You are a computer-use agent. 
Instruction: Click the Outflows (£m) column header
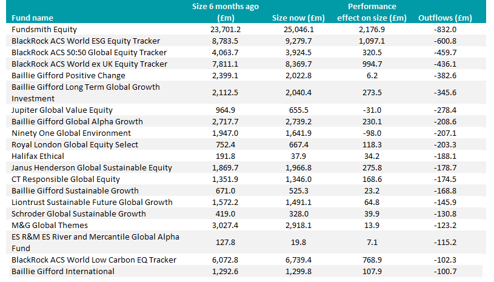pyautogui.click(x=445, y=18)
